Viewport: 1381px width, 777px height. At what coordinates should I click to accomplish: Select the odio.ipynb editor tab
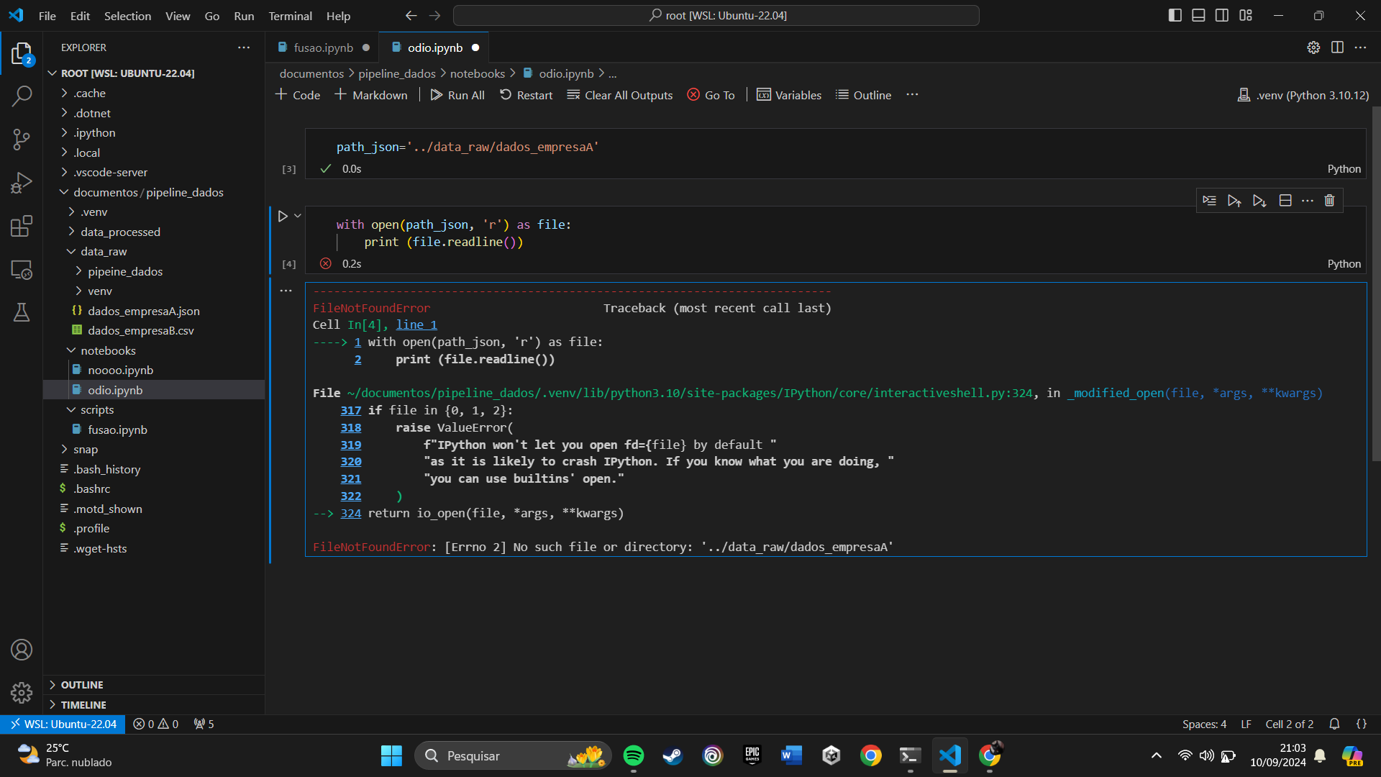434,47
